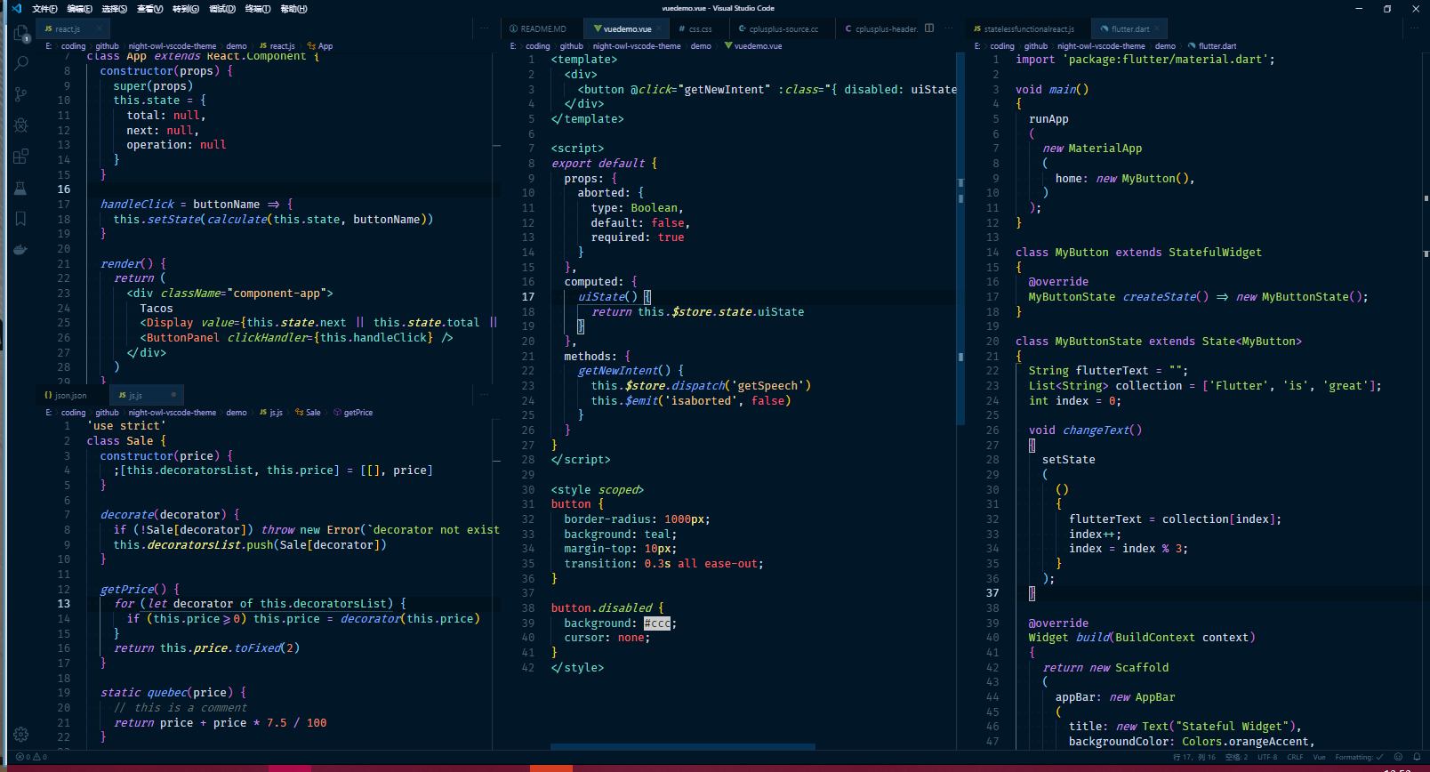Open getPrice breadcrumb in js.js editor
Image resolution: width=1430 pixels, height=772 pixels.
click(353, 413)
